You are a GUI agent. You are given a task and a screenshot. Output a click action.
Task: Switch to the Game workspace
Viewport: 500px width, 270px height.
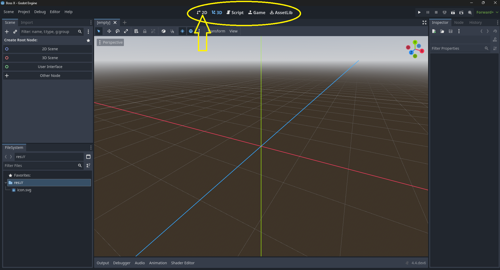coord(257,13)
